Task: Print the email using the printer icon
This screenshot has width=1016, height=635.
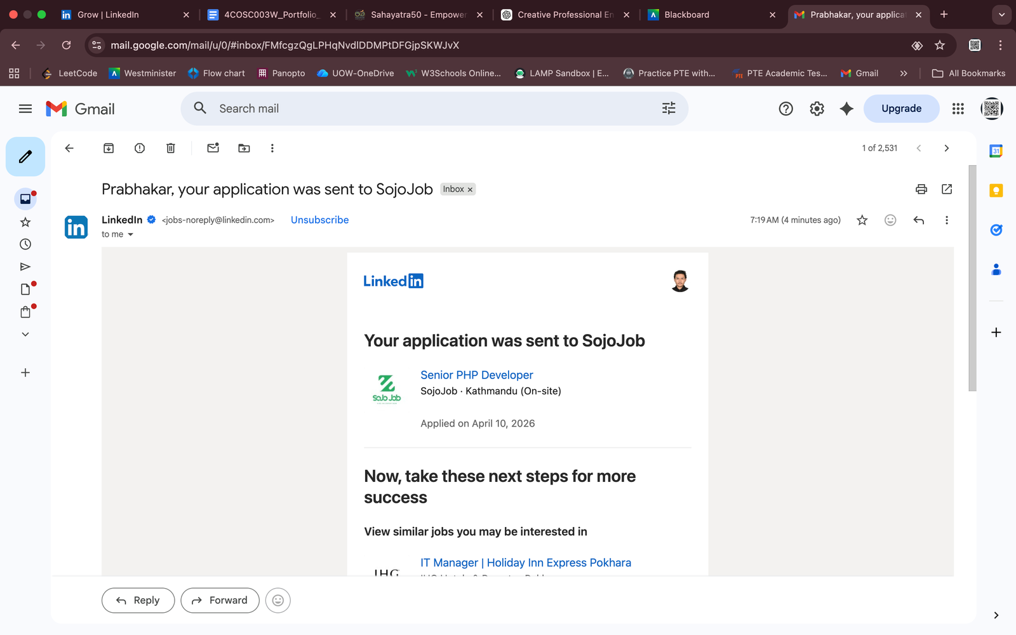Action: [x=921, y=189]
